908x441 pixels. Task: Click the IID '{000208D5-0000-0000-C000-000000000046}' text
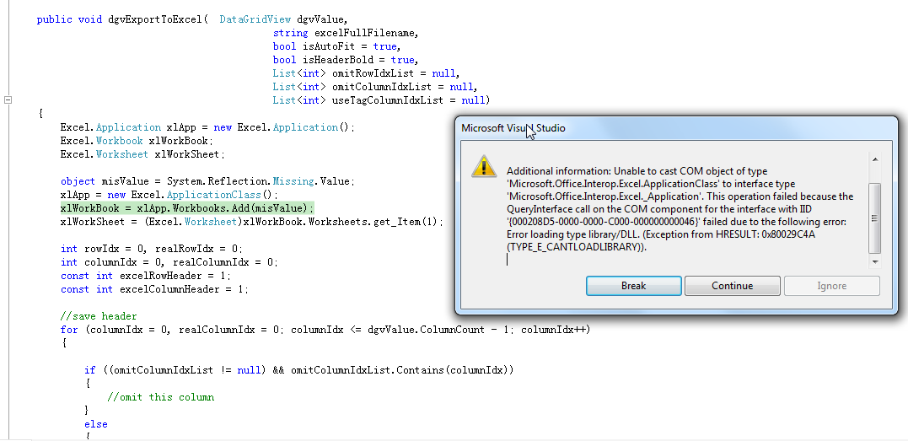(601, 222)
